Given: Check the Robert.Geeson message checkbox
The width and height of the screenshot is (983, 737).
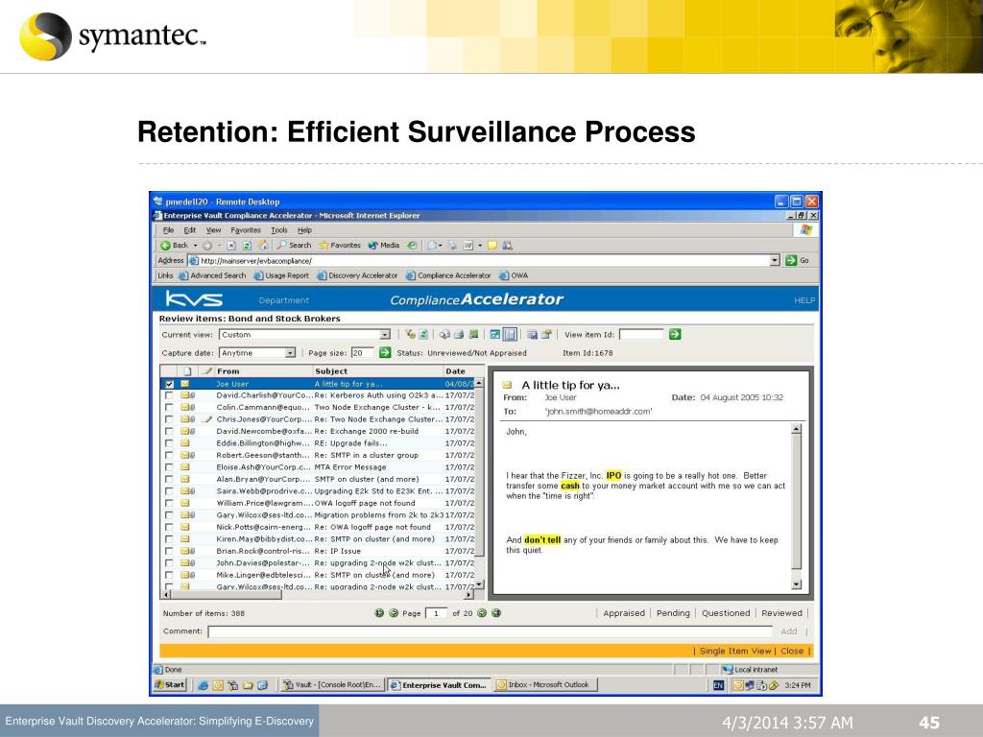Looking at the screenshot, I should coord(169,455).
